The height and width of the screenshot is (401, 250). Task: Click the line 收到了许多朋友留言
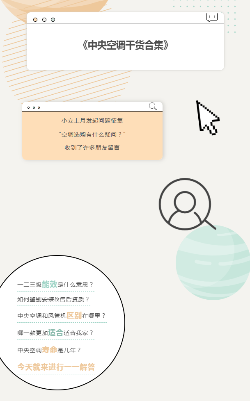click(92, 148)
